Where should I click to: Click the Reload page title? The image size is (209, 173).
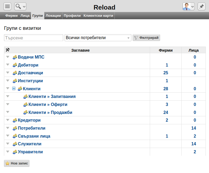coord(104,7)
